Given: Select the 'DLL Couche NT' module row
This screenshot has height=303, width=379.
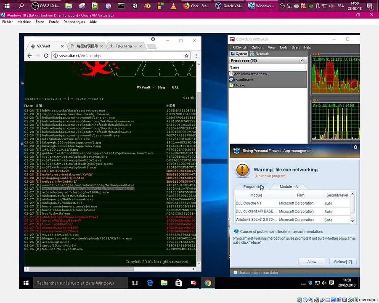Looking at the screenshot, I should click(292, 203).
